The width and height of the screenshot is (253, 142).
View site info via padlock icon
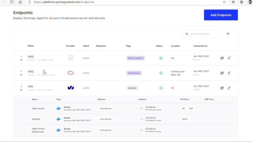tap(29, 2)
